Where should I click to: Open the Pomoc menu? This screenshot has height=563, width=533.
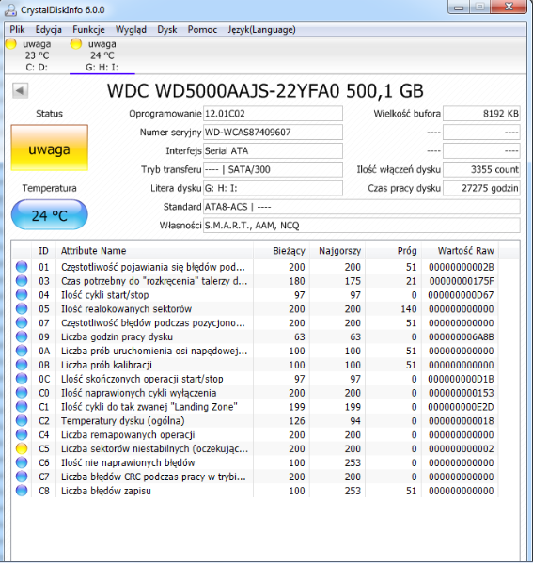click(202, 30)
